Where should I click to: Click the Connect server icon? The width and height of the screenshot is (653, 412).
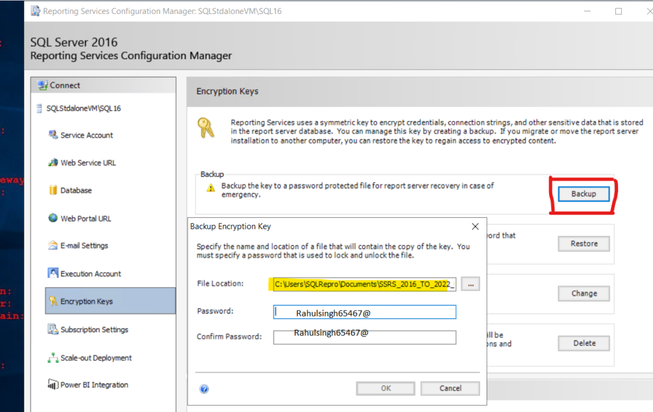(x=43, y=85)
